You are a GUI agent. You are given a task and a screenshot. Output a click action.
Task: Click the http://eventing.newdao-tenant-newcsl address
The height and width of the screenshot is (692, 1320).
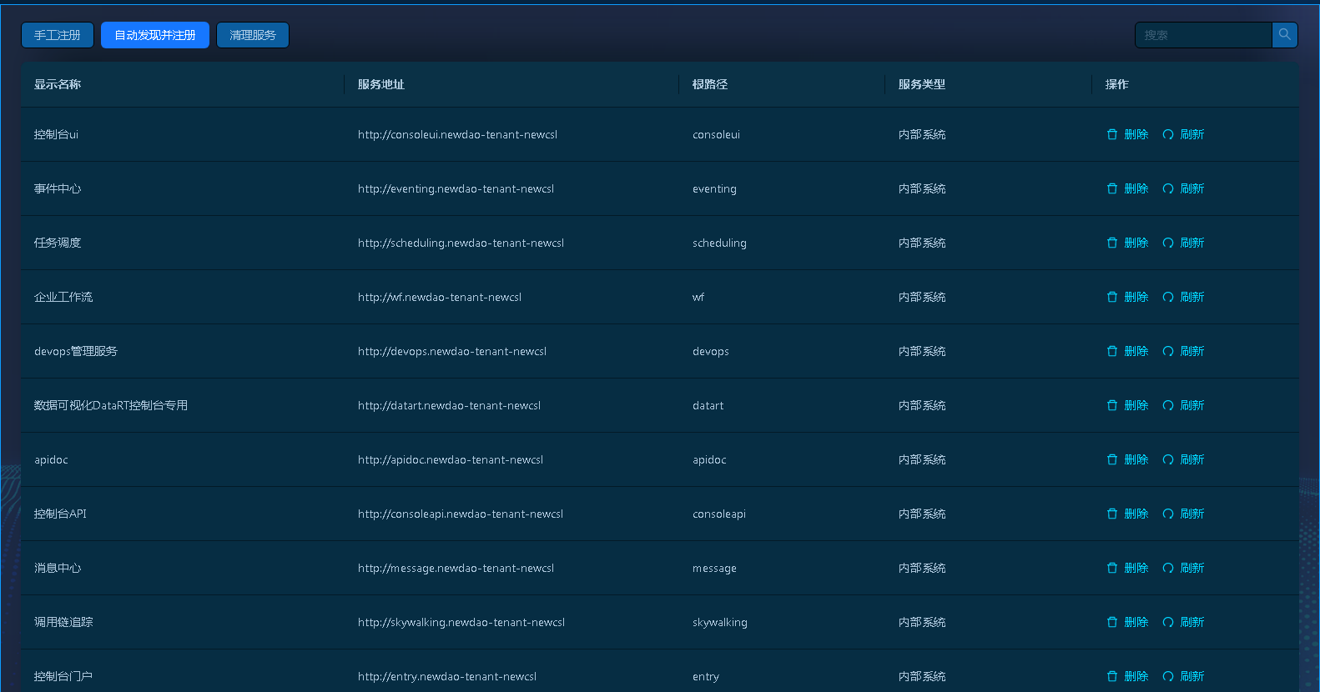456,188
